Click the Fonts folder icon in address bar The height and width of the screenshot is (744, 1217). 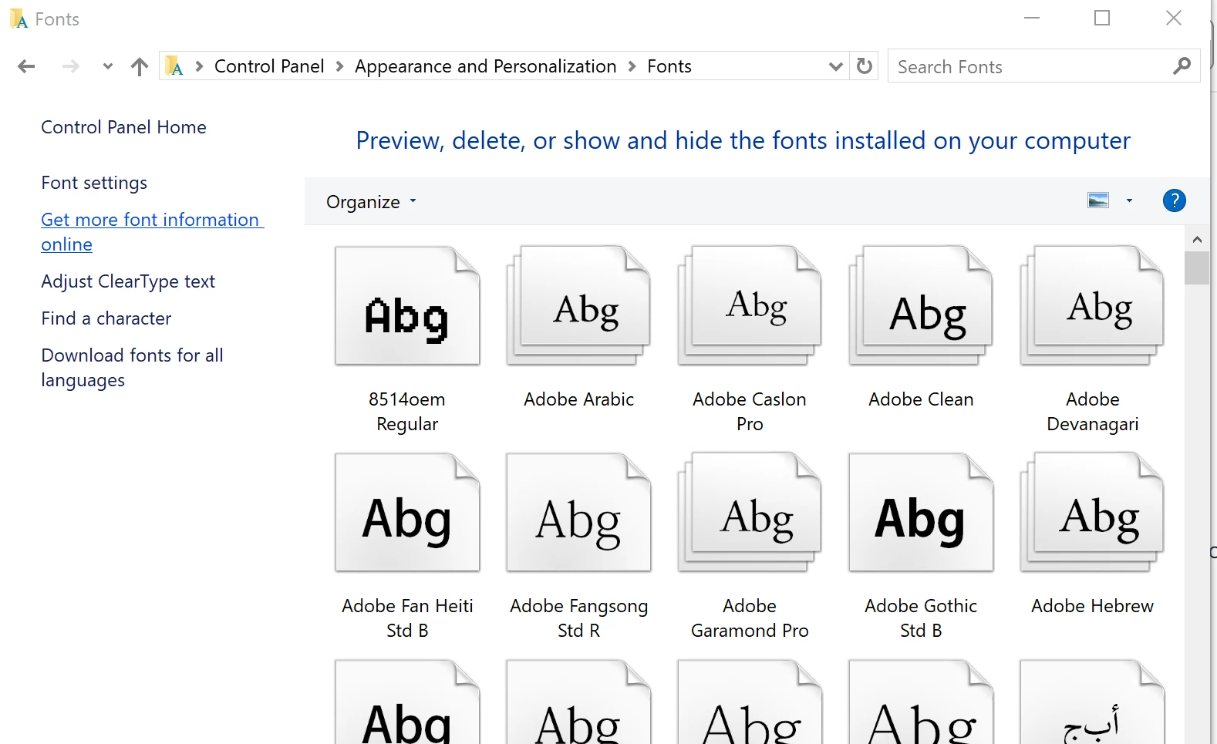(x=175, y=66)
